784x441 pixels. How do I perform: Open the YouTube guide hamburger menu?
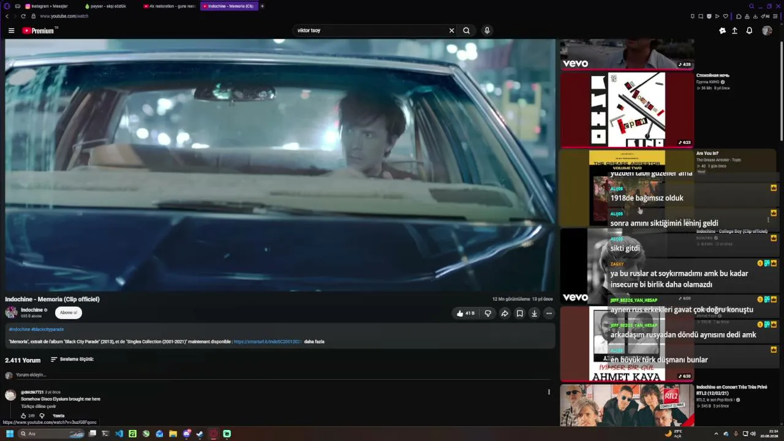click(11, 31)
